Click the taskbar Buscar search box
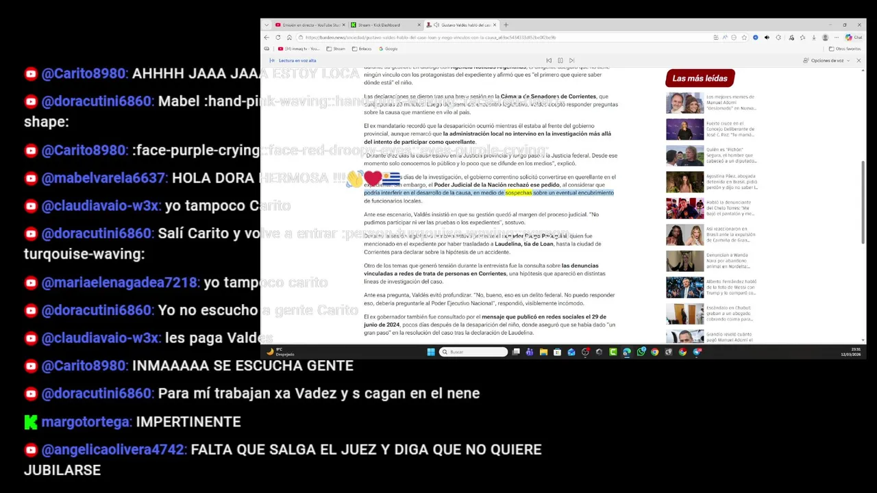Viewport: 877px width, 493px height. [x=473, y=352]
